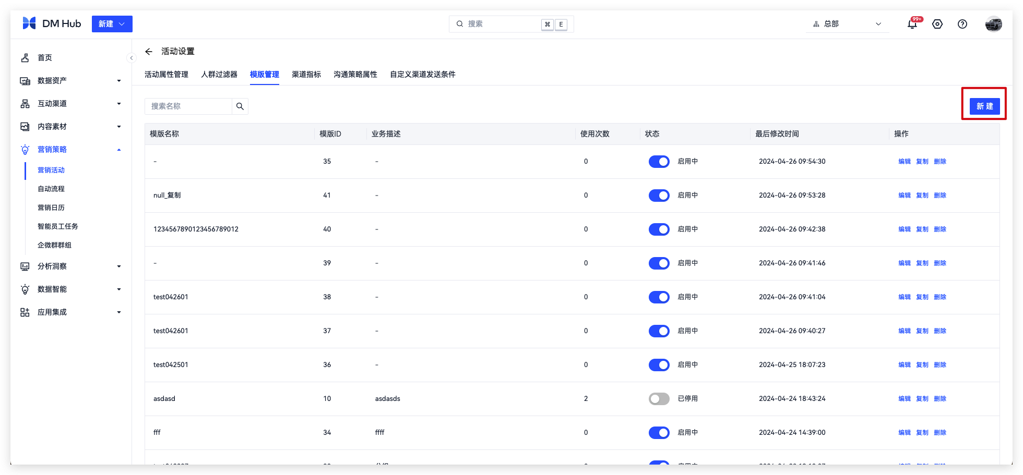Click the 数据资产 sidebar icon
The height and width of the screenshot is (475, 1023).
coord(25,81)
